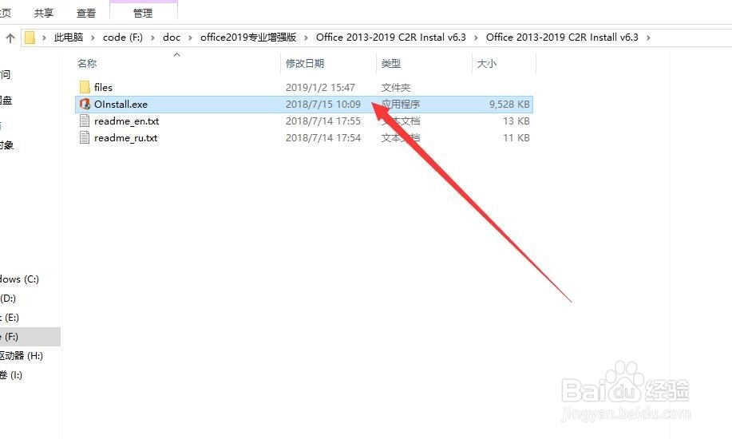Viewport: 732px width, 439px height.
Task: Sort by 类型 column header
Action: pos(390,64)
